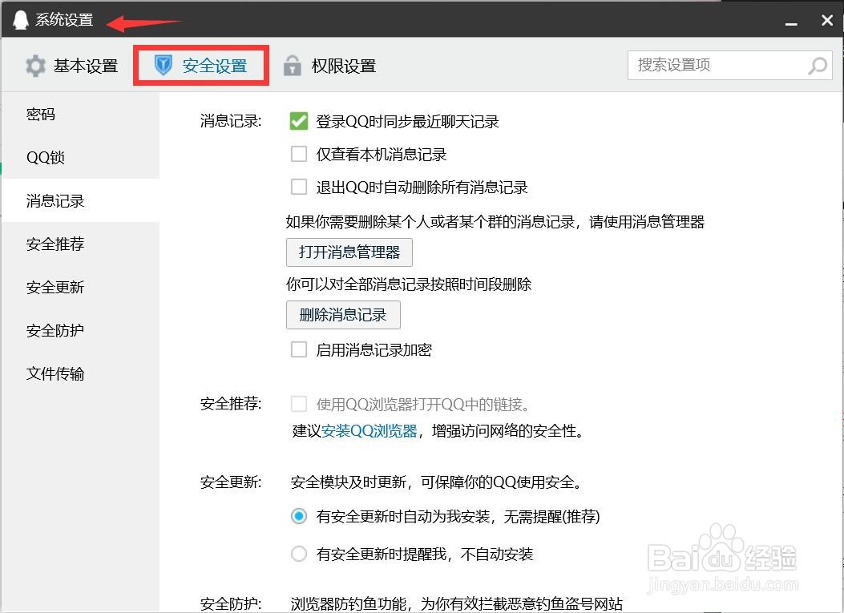Switch to the 基本设置 tab
The width and height of the screenshot is (844, 613).
click(86, 66)
